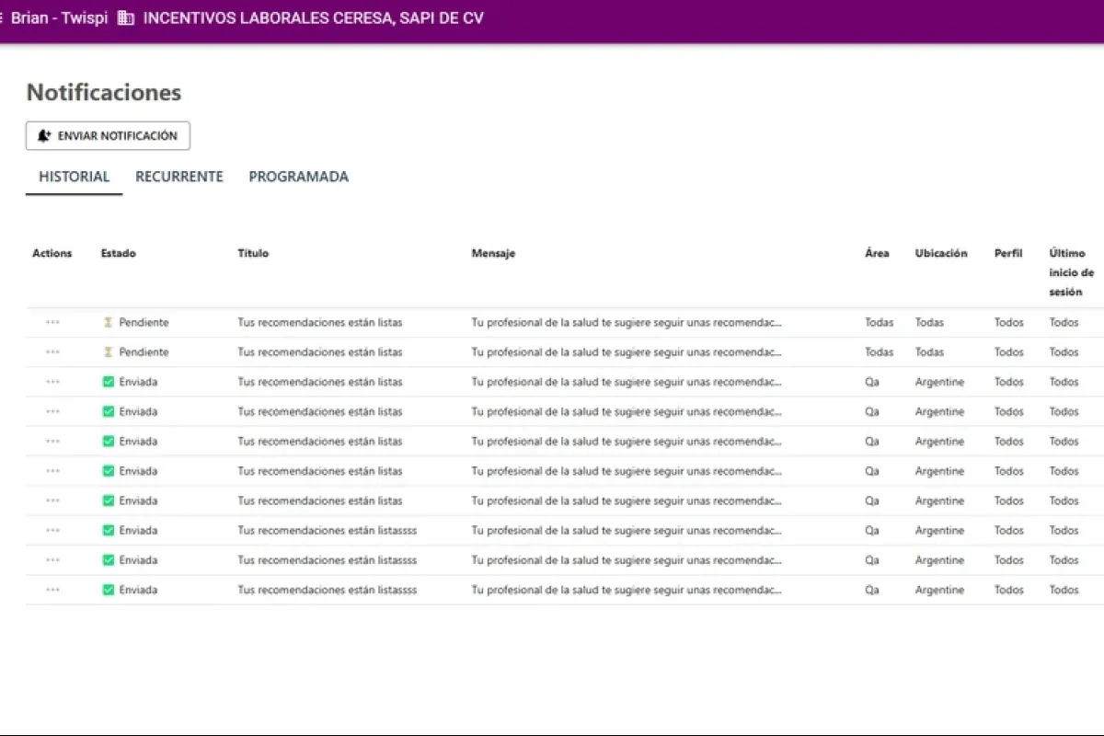Switch to the Programada tab
The height and width of the screenshot is (736, 1104).
(299, 177)
